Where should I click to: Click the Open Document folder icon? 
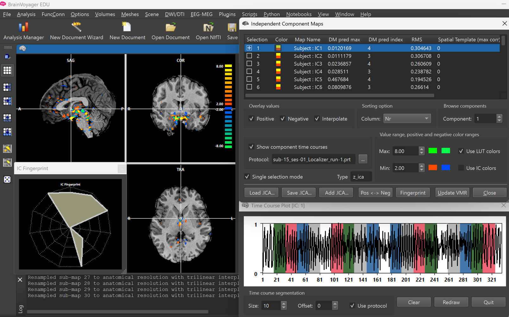pyautogui.click(x=170, y=28)
